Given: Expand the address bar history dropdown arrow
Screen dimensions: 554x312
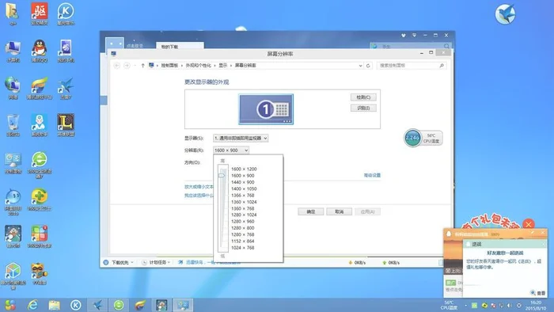Looking at the screenshot, I should pyautogui.click(x=360, y=66).
